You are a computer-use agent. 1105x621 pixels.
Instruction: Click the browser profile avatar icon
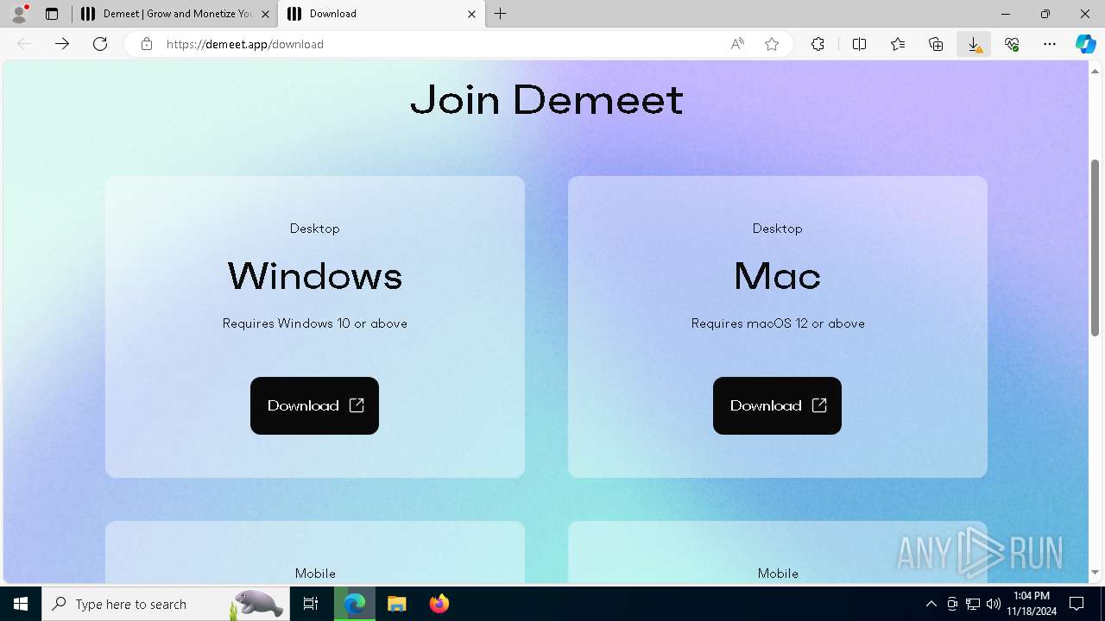click(x=19, y=14)
